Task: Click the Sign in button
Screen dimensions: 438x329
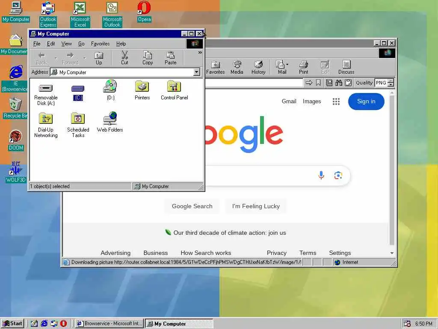Action: [x=366, y=101]
